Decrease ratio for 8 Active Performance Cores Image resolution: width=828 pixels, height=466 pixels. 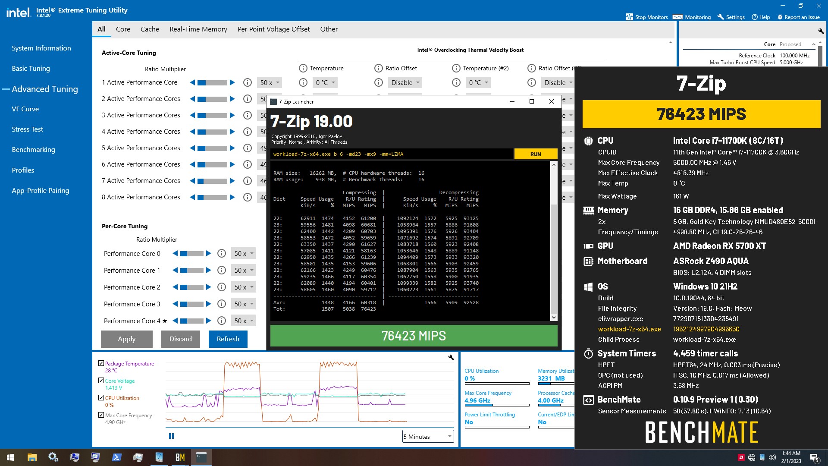click(192, 197)
